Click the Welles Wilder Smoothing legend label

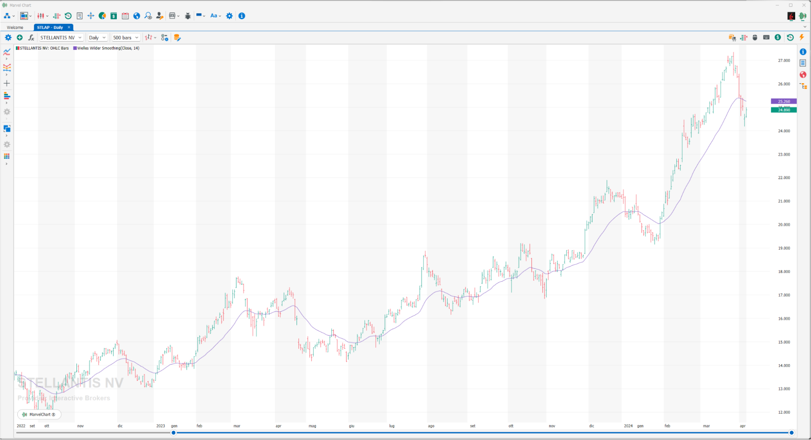(108, 48)
